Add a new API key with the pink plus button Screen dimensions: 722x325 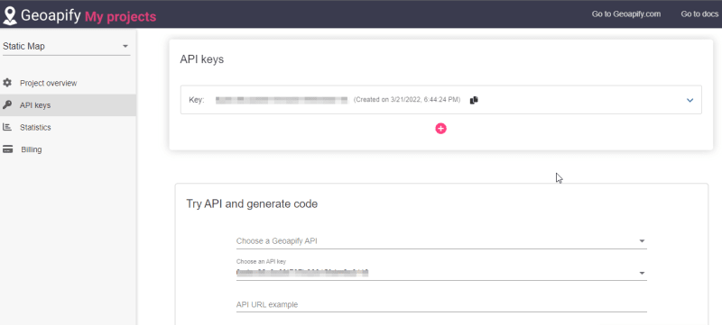440,129
